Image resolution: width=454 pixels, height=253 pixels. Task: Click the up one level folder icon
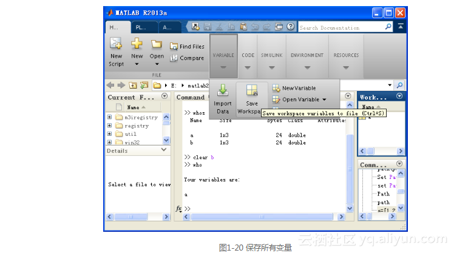coord(132,85)
